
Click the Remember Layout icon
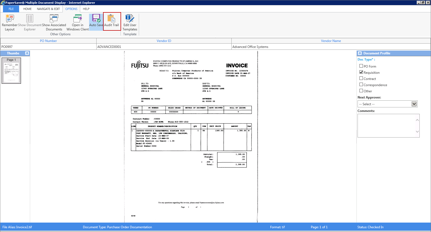(10, 18)
